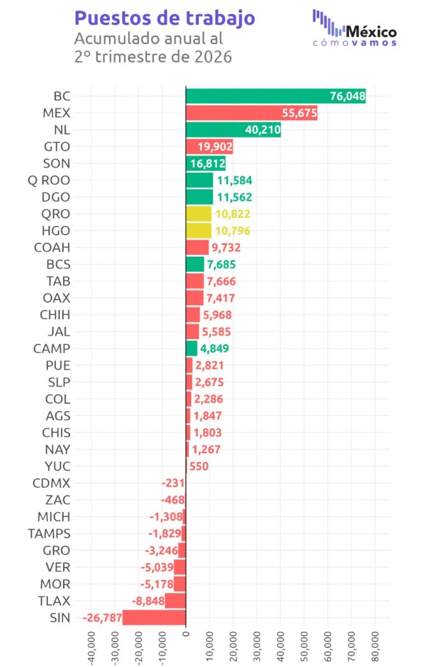Click the yellow HGO bar
The width and height of the screenshot is (446, 667).
198,231
